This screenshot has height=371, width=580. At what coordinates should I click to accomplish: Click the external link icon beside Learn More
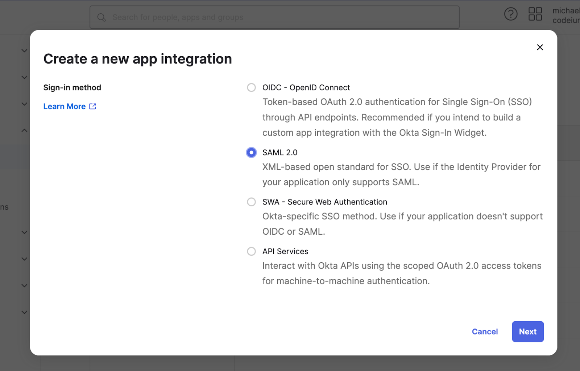tap(93, 106)
